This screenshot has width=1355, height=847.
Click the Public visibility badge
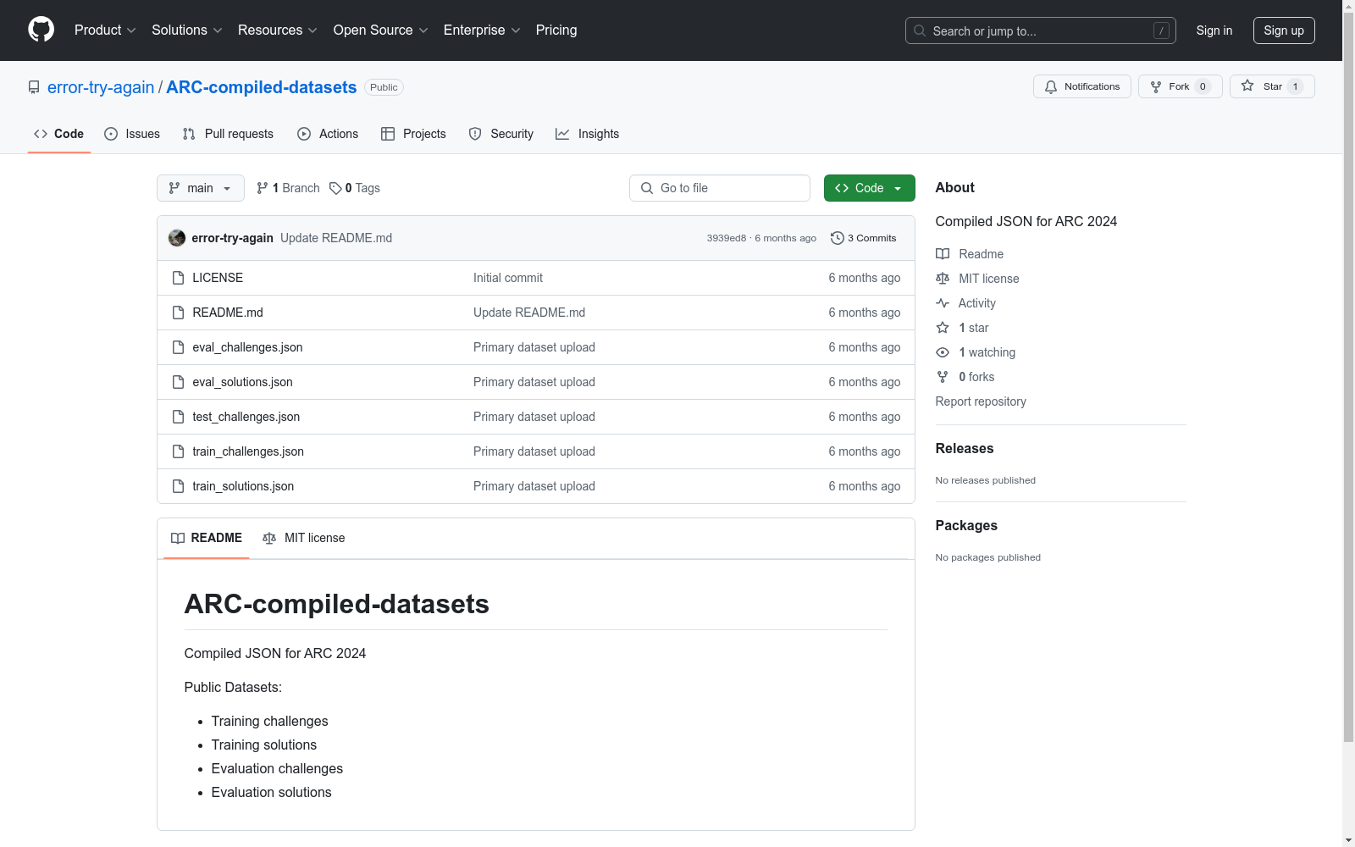point(384,87)
